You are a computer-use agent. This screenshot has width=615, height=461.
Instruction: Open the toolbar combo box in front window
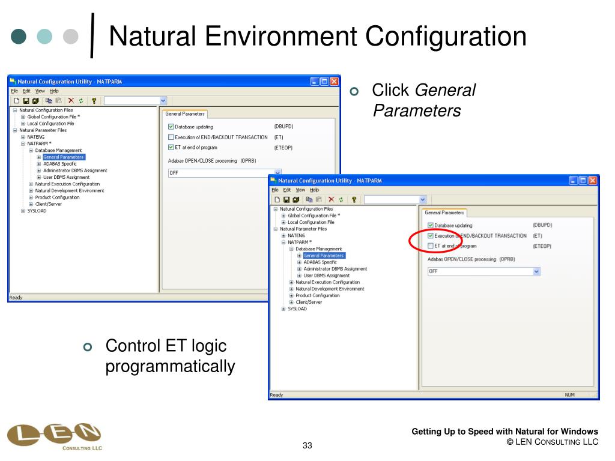[x=423, y=199]
